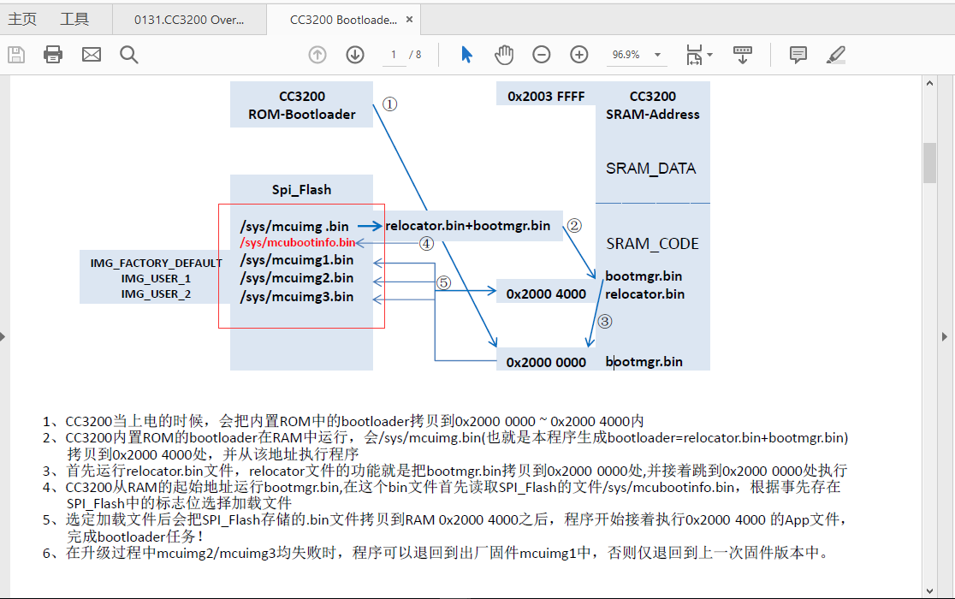The height and width of the screenshot is (599, 955).
Task: Activate the Selection arrow tool
Action: coord(466,55)
